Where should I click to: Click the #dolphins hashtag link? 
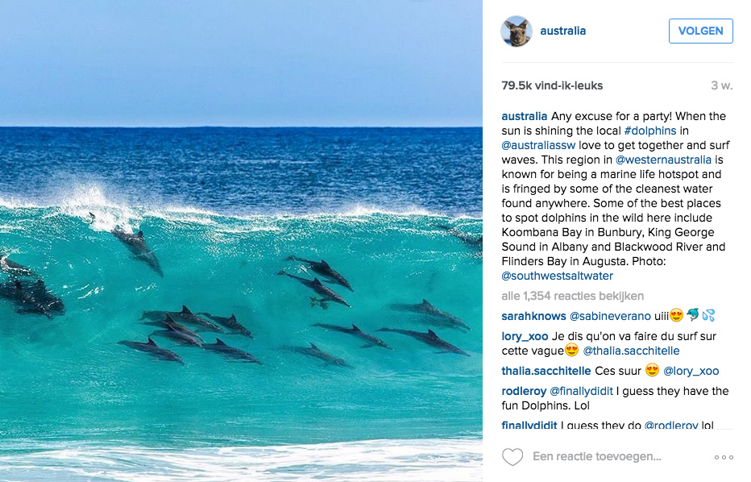650,131
